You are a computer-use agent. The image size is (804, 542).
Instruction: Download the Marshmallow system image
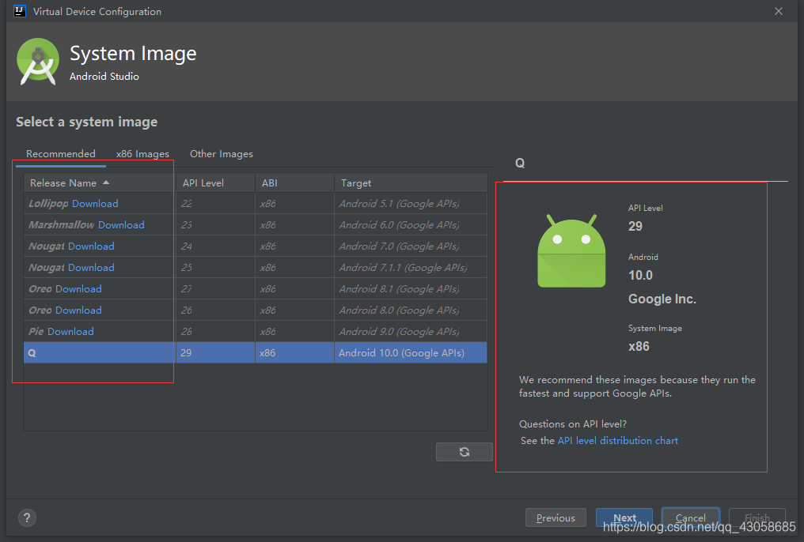tap(121, 224)
